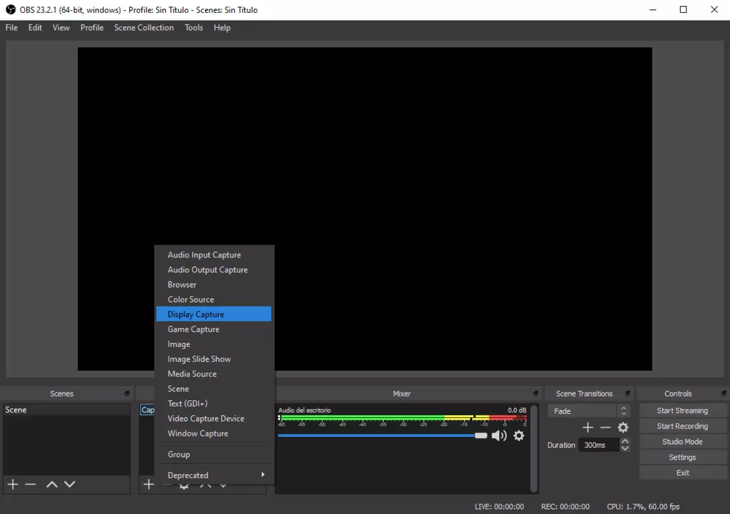This screenshot has height=514, width=730.
Task: Click the 0.0 dB level readout
Action: pos(517,410)
